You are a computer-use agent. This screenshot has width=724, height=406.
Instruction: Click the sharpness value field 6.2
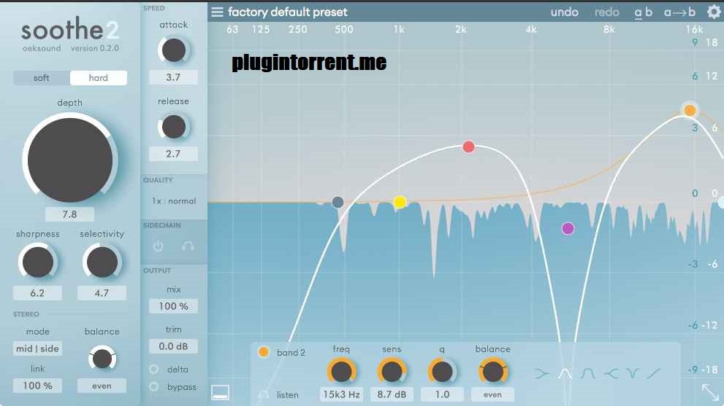point(37,292)
